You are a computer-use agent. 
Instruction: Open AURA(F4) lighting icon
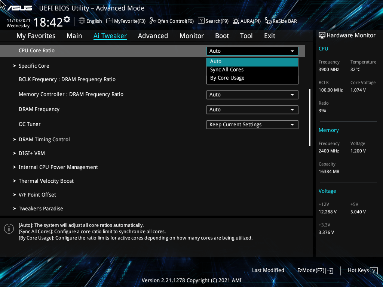[236, 21]
